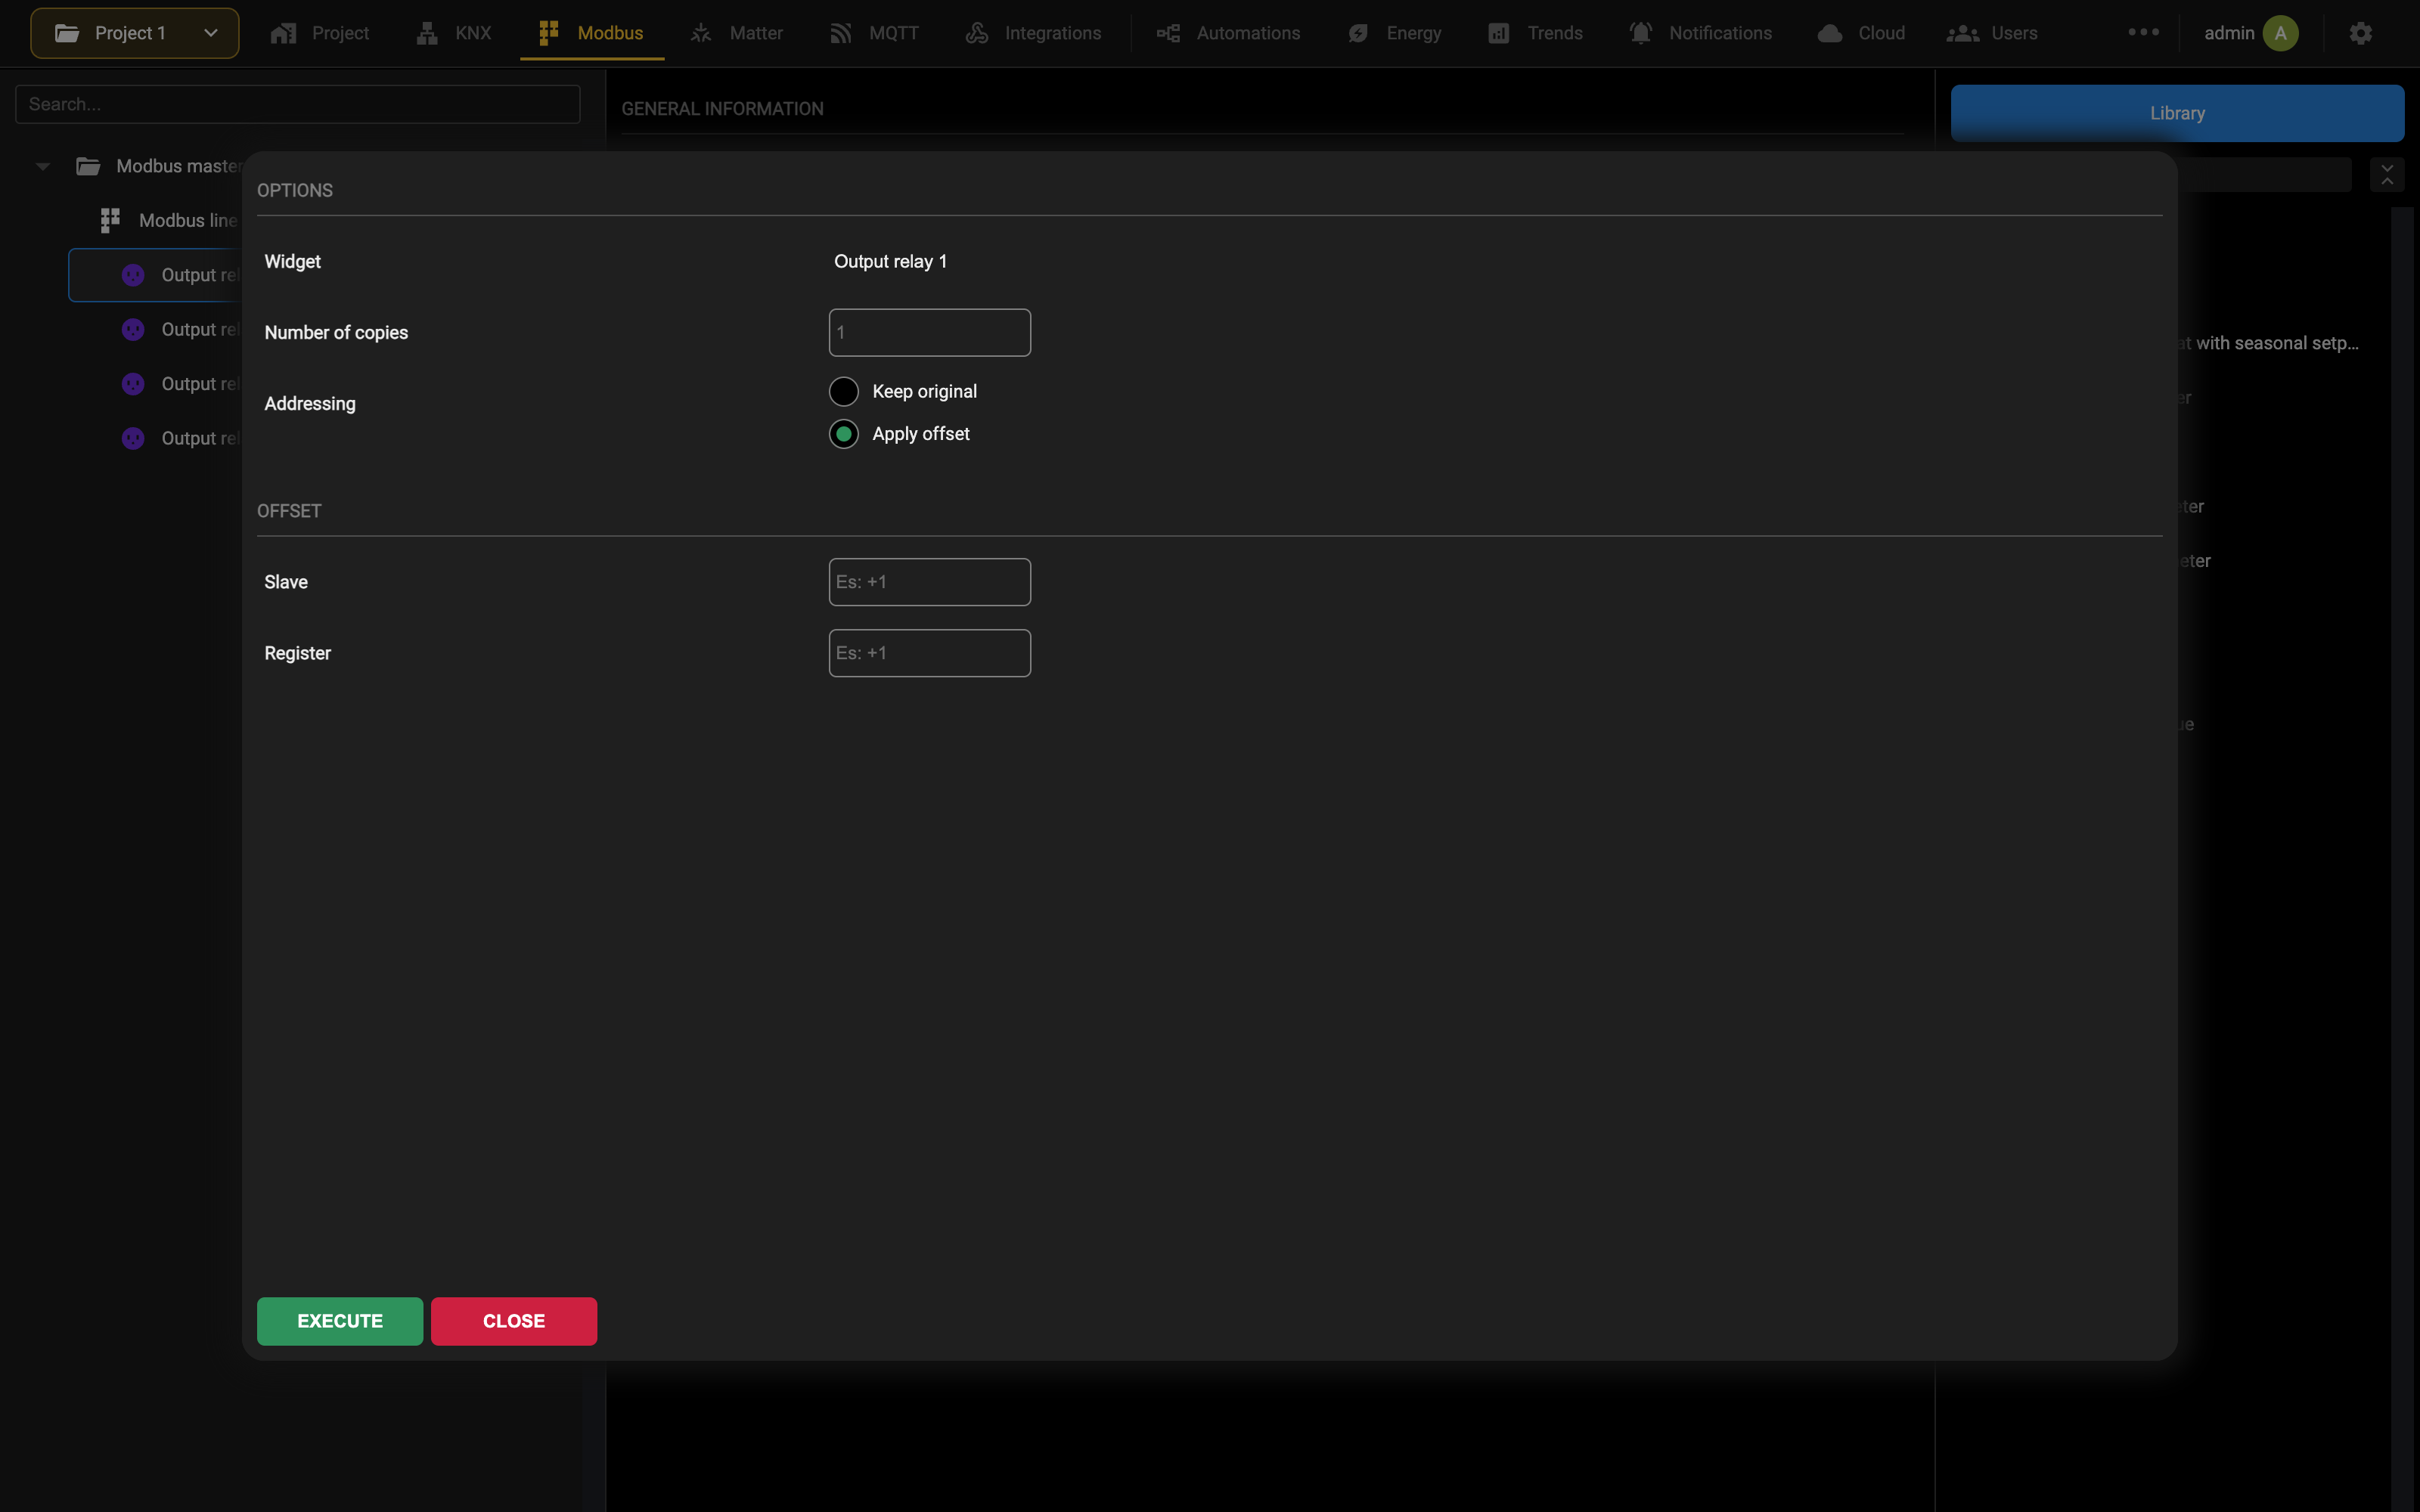Click the Integrations webhook icon

977,33
